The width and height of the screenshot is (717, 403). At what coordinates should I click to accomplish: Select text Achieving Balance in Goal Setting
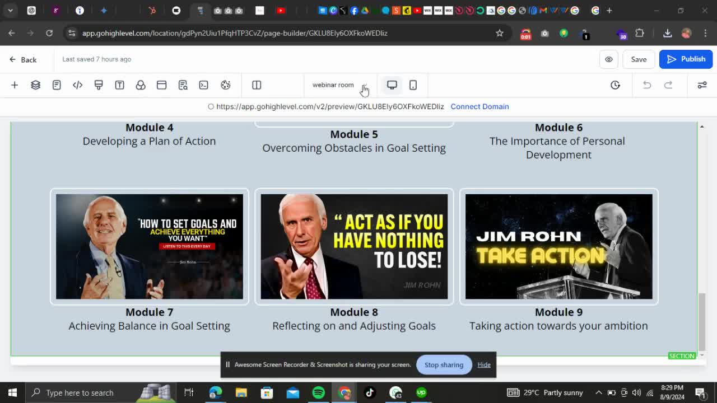(x=149, y=326)
